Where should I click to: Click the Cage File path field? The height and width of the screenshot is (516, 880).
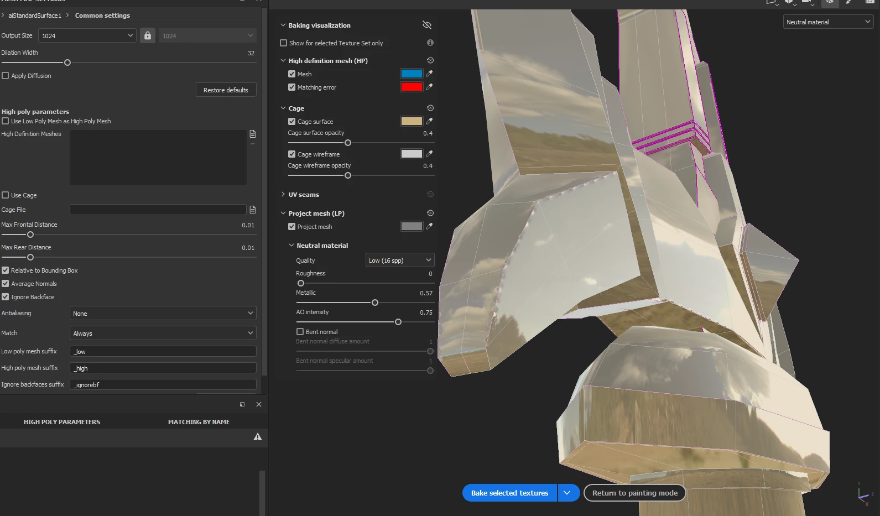(x=158, y=210)
